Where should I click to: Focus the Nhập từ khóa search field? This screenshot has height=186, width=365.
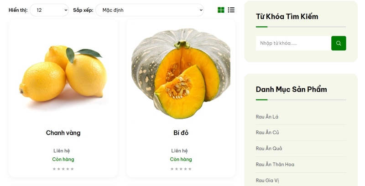[x=293, y=43]
